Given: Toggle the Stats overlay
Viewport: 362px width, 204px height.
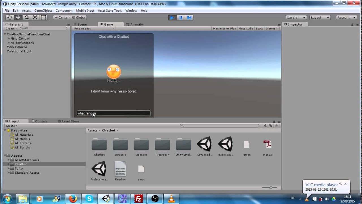Looking at the screenshot, I should tap(259, 29).
